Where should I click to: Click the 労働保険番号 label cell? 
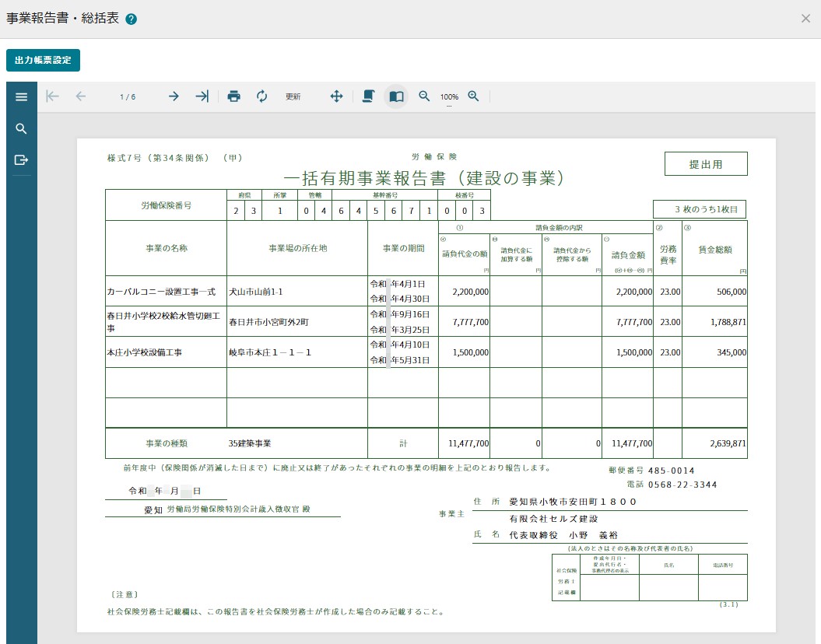[x=166, y=205]
